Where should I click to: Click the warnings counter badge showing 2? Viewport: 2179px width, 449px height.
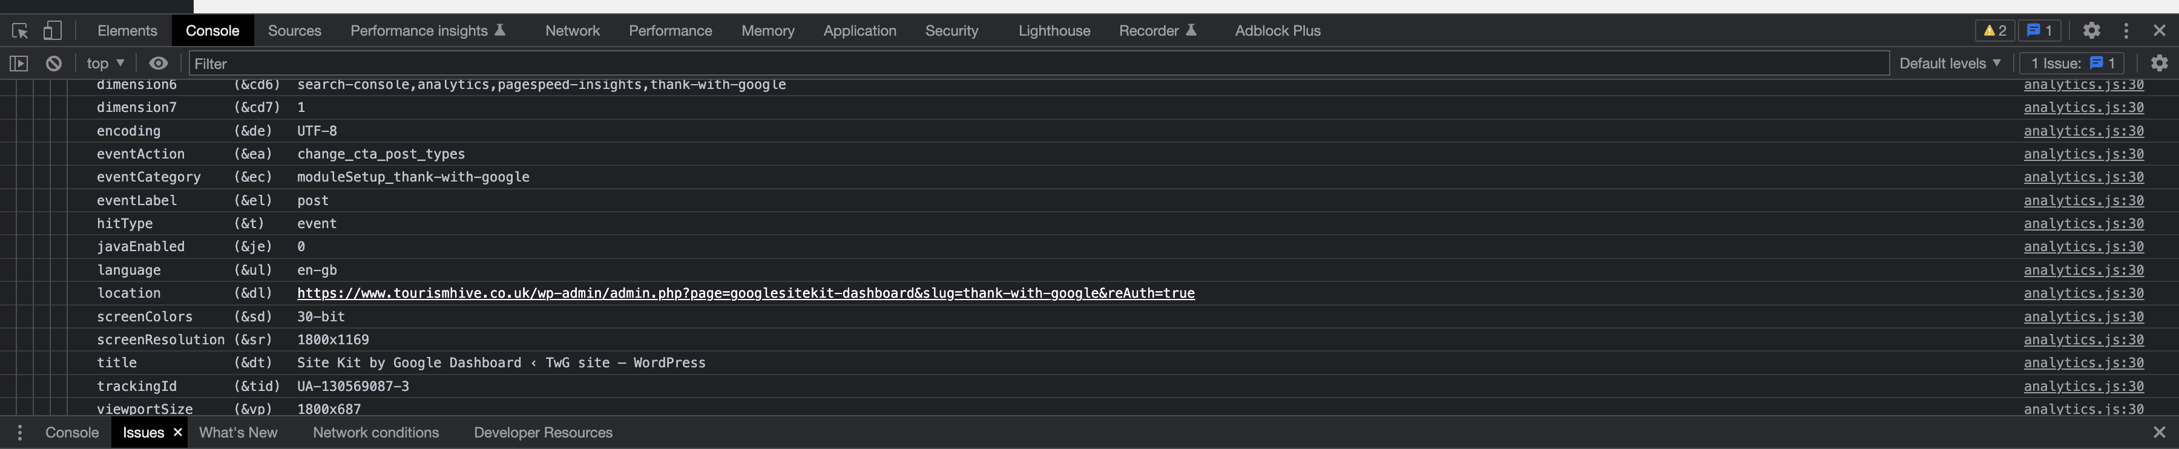click(1994, 30)
